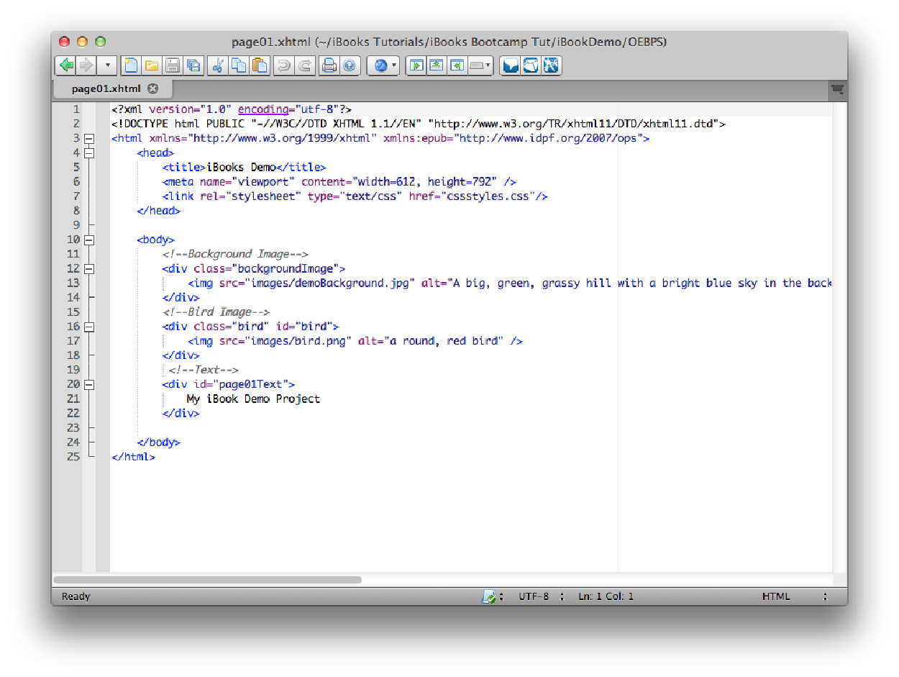Click the DOCTYPE declaration on line 2
This screenshot has width=899, height=677.
point(419,124)
